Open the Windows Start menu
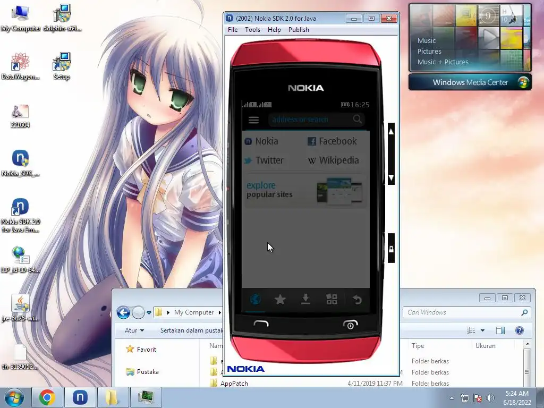544x408 pixels. pos(14,397)
